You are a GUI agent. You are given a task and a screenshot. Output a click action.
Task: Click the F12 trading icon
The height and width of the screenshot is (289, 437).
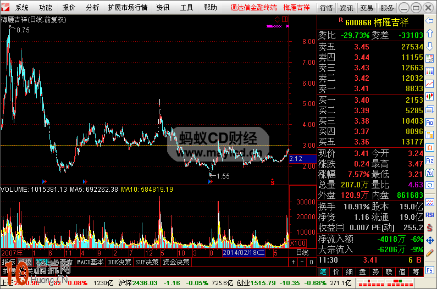pos(429,160)
